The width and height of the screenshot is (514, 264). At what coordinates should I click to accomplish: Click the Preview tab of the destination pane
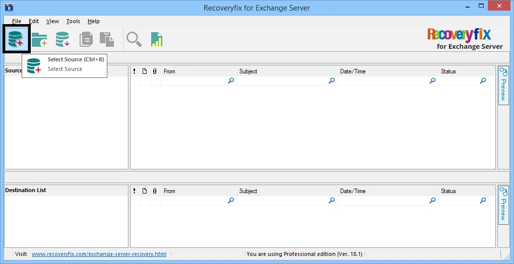click(503, 205)
